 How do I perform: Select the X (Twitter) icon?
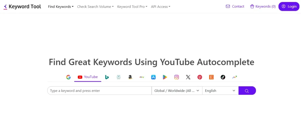click(x=188, y=77)
